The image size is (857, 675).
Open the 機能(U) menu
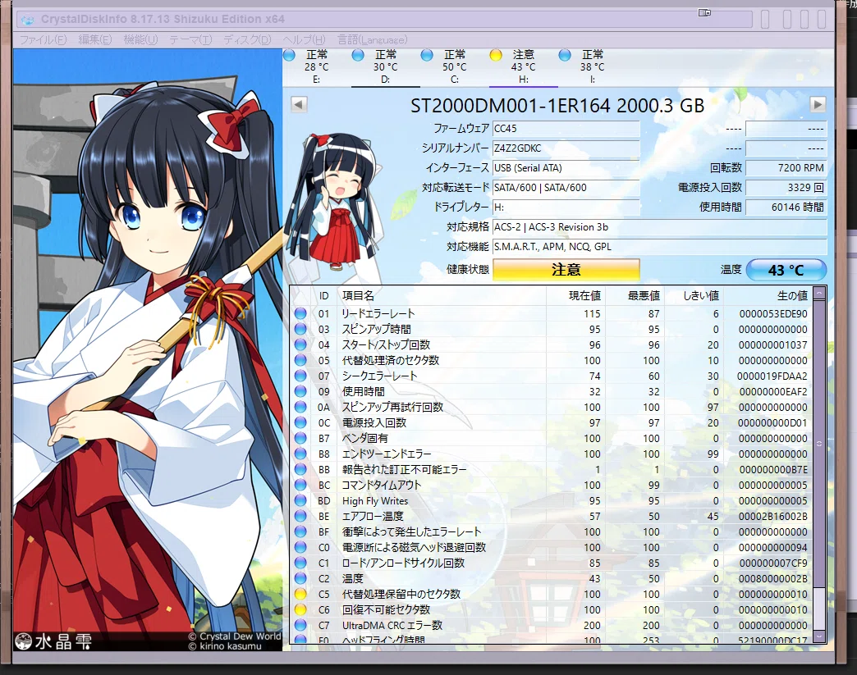point(140,40)
